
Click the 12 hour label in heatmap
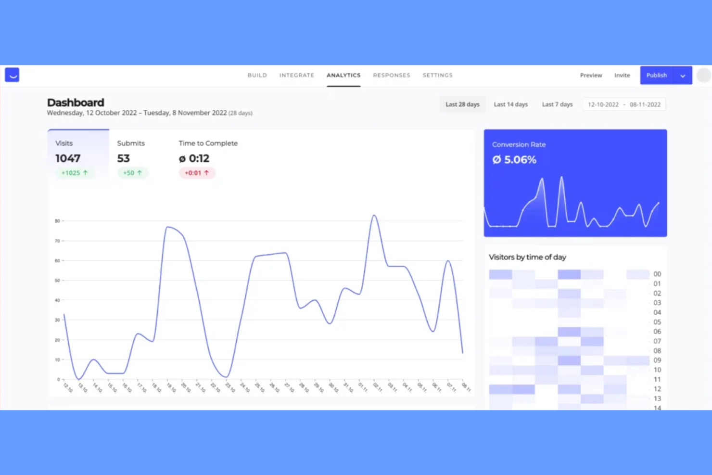click(x=657, y=389)
